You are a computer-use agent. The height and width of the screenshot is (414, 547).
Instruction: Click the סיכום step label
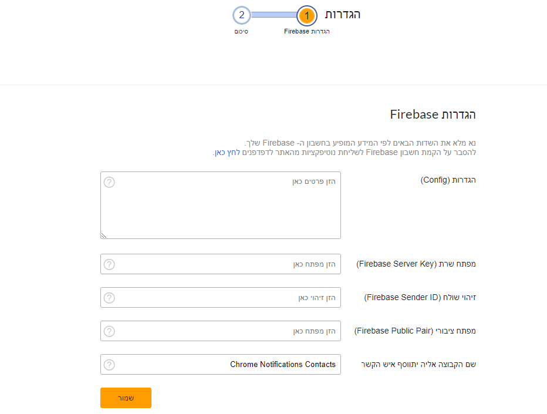click(x=241, y=31)
